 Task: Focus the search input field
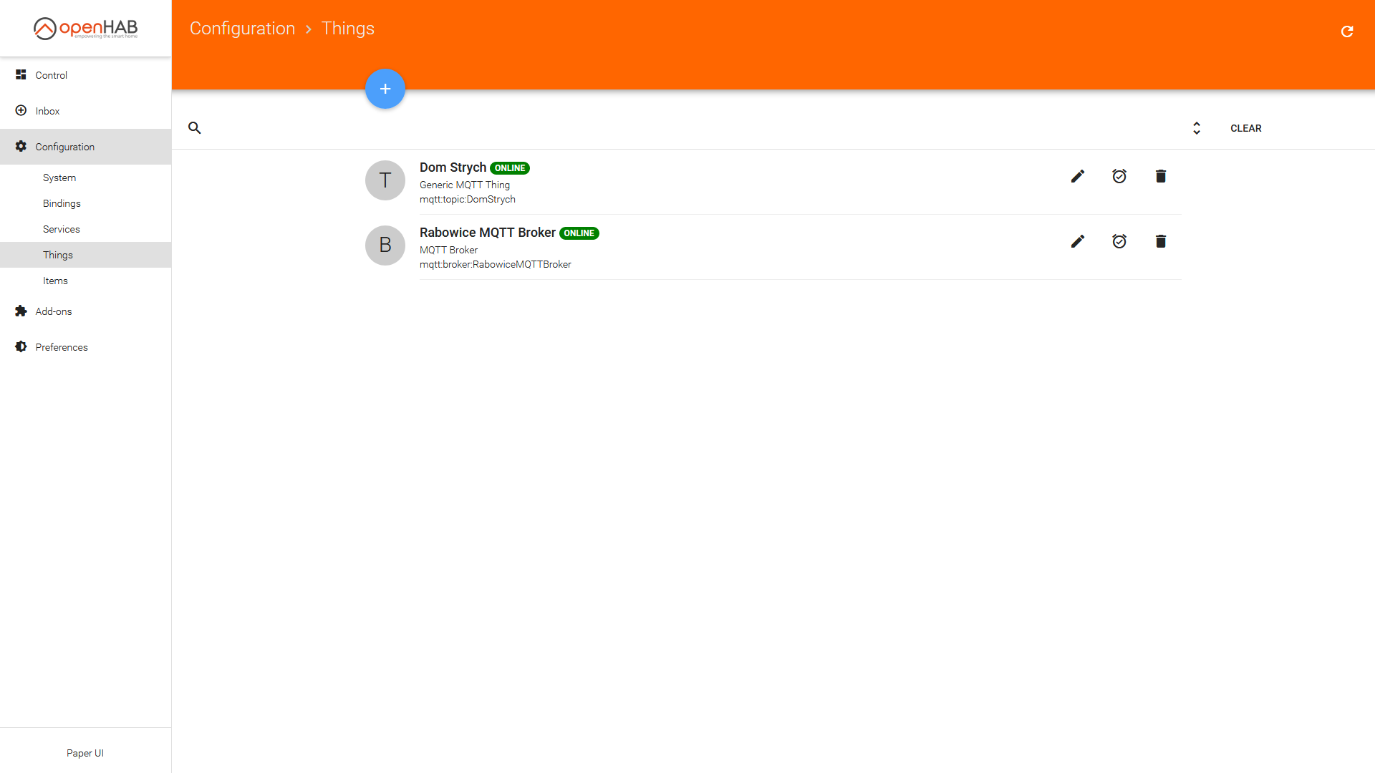(x=695, y=128)
